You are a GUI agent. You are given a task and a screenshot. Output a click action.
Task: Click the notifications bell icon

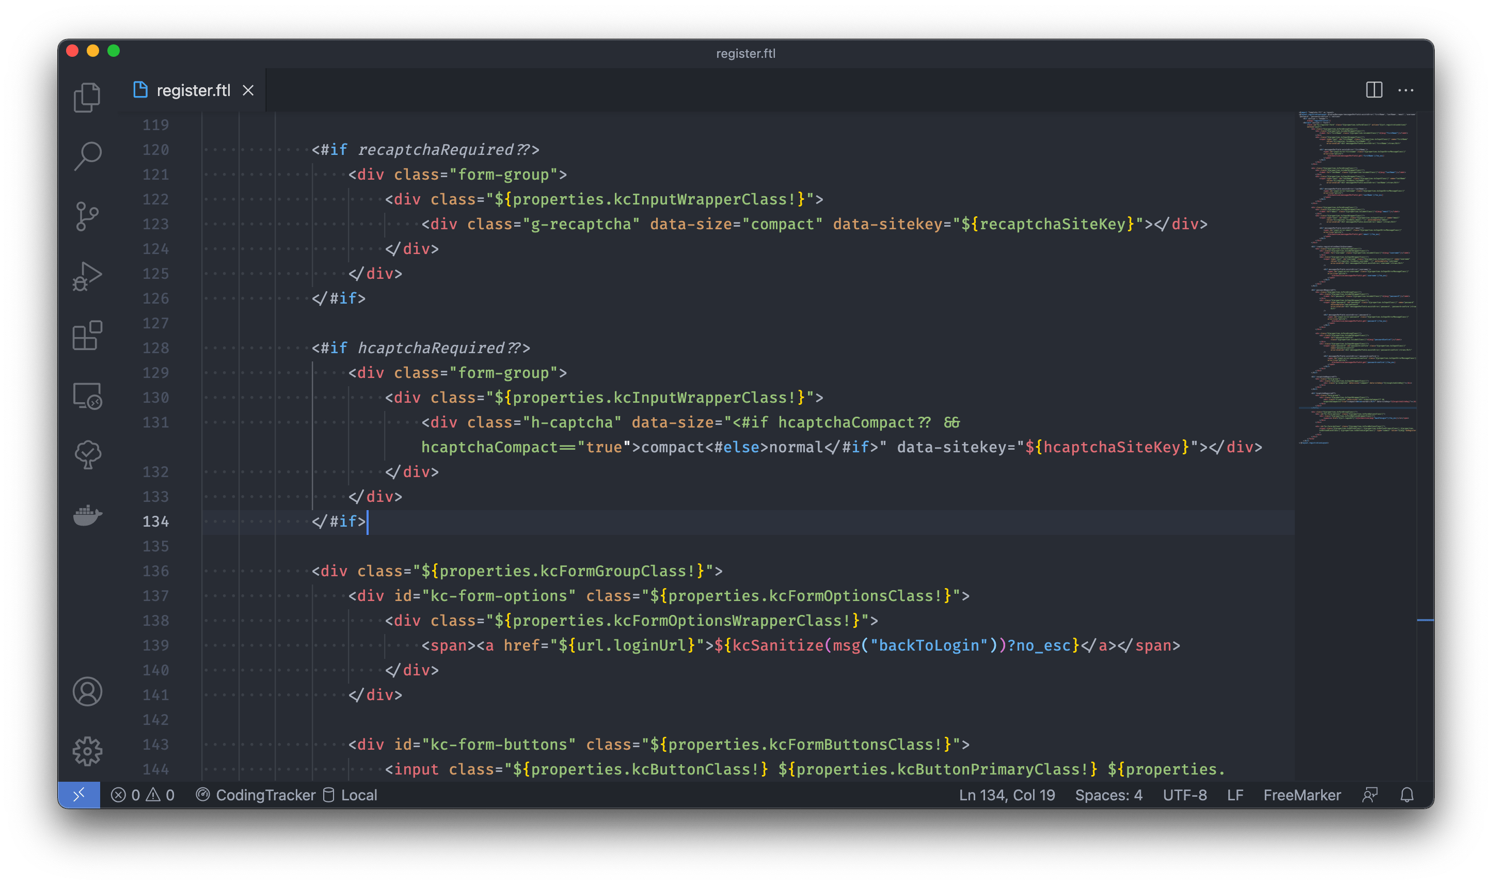pos(1407,795)
